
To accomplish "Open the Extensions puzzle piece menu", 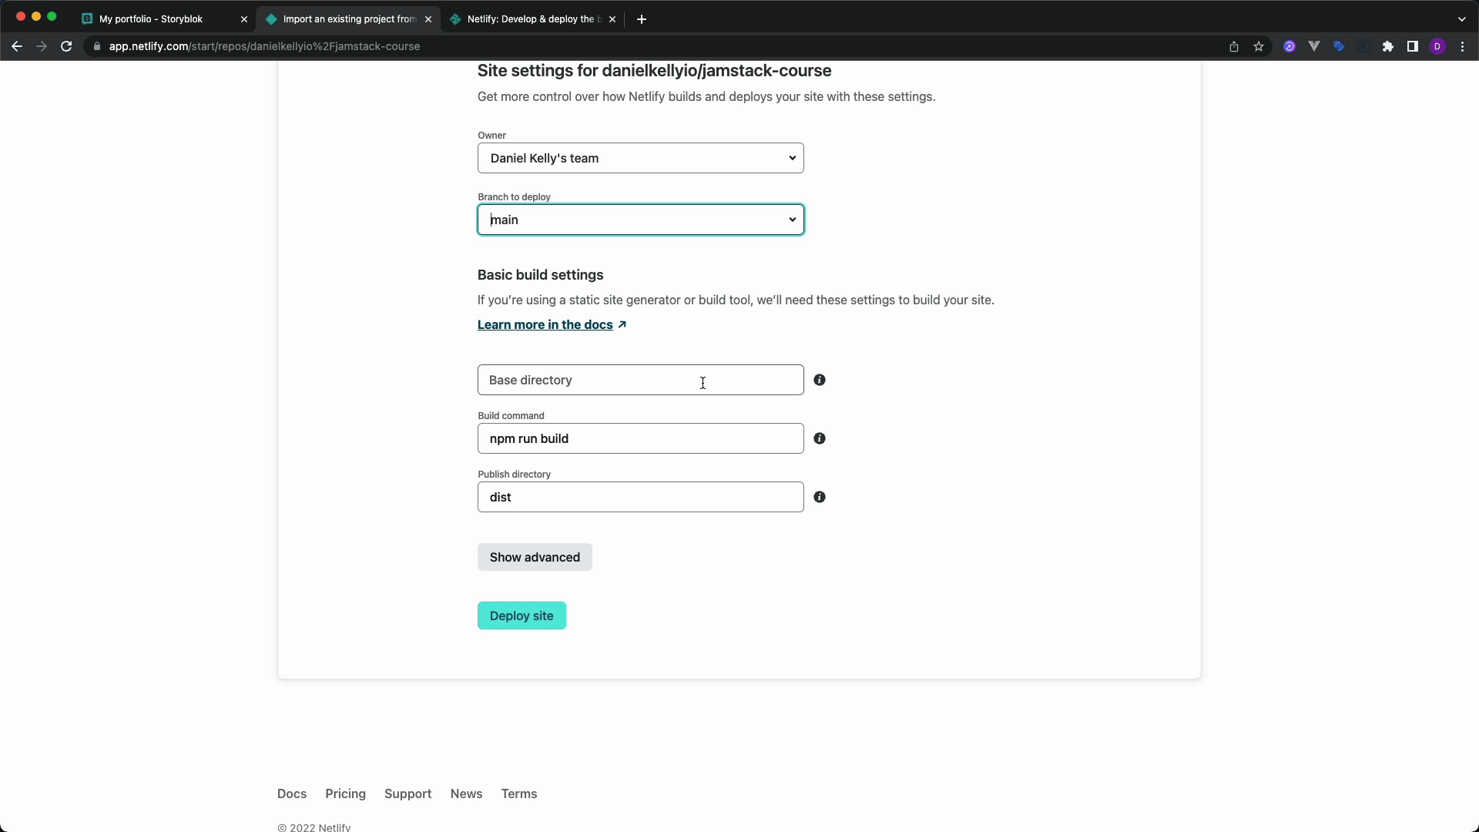I will (x=1388, y=46).
